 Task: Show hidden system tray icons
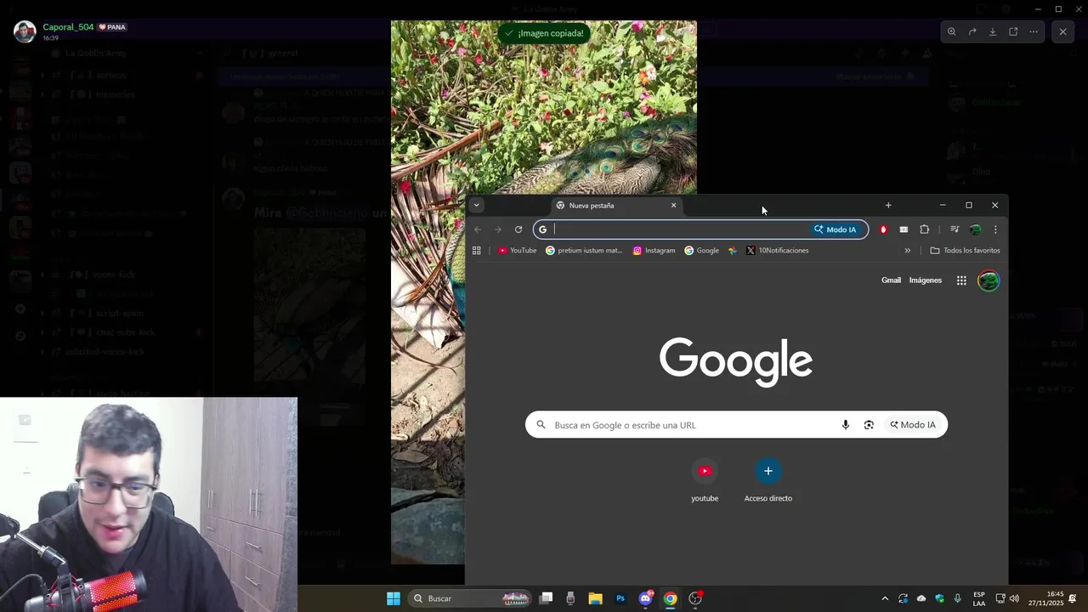point(885,598)
